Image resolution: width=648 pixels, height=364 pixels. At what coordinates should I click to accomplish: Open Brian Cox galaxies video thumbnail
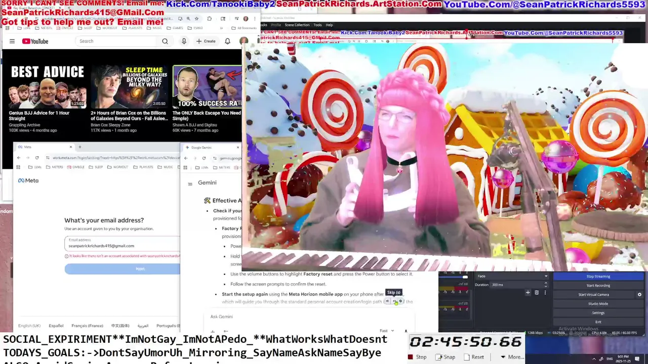pos(129,86)
